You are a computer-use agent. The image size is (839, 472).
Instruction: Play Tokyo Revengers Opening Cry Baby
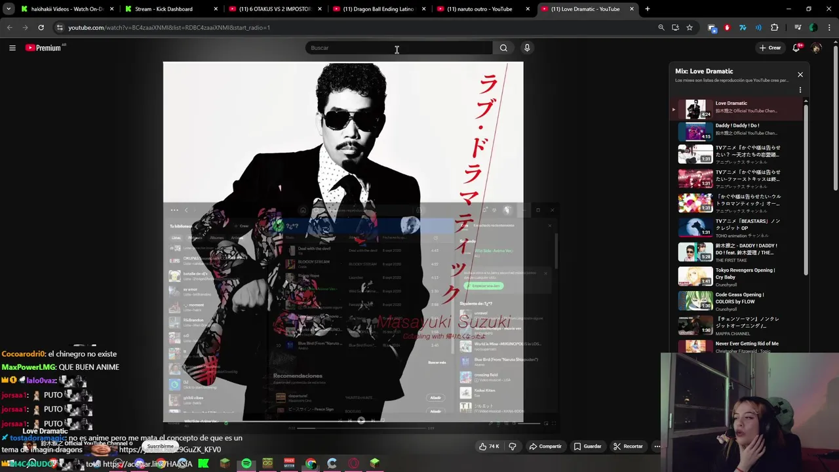click(x=737, y=277)
